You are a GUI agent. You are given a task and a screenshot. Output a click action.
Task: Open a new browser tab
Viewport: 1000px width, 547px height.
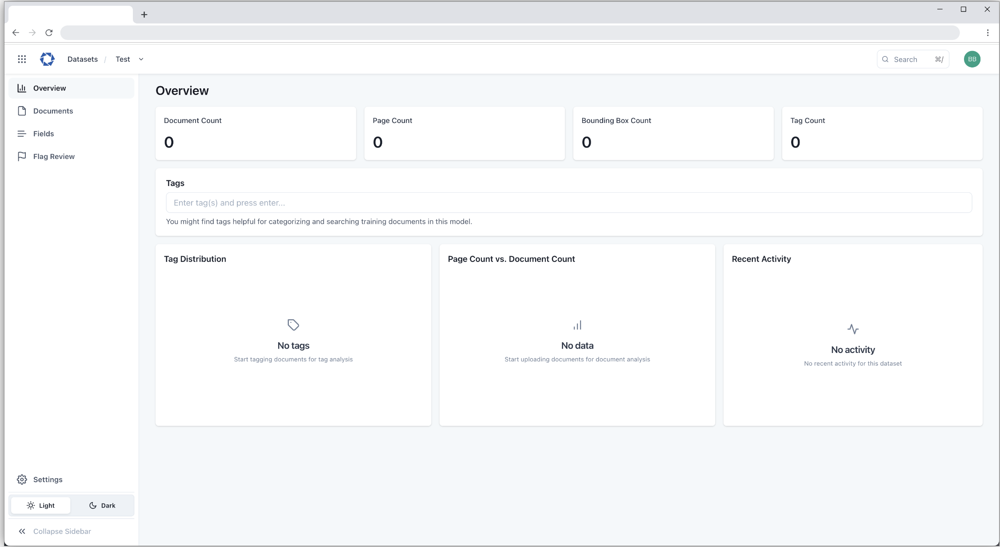pos(144,14)
